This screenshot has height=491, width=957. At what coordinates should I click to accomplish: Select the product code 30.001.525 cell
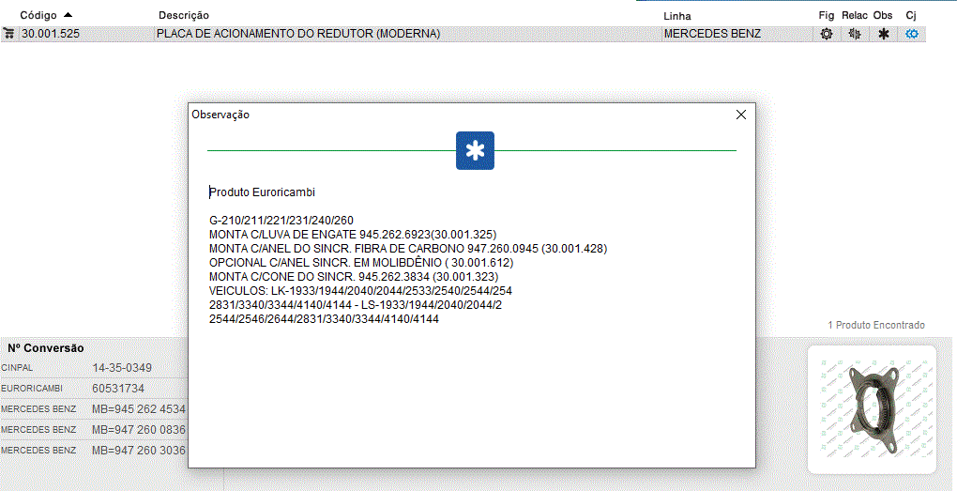point(56,34)
